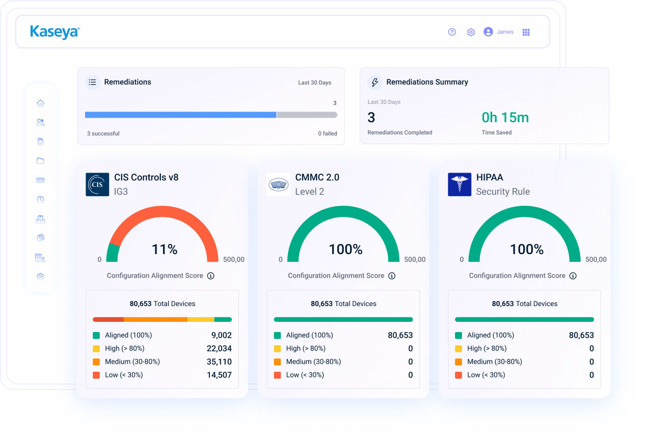Open the sidebar settings gear
This screenshot has height=440, width=646.
point(40,277)
